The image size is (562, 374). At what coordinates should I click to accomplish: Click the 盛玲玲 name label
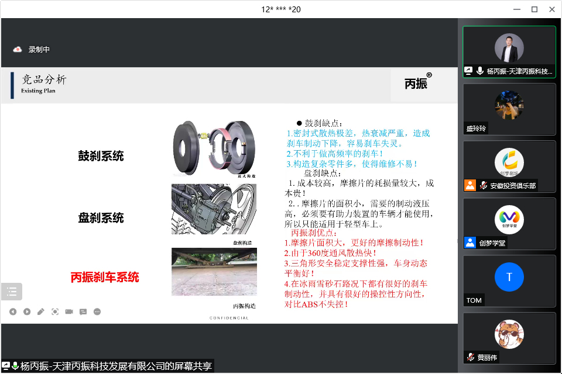coord(476,129)
